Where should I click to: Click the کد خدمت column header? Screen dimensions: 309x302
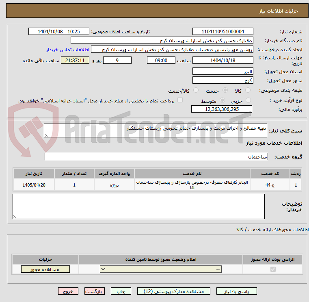(270, 174)
